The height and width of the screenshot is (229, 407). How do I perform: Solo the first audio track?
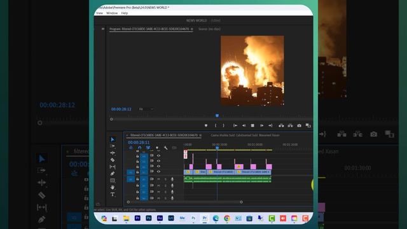pyautogui.click(x=165, y=179)
